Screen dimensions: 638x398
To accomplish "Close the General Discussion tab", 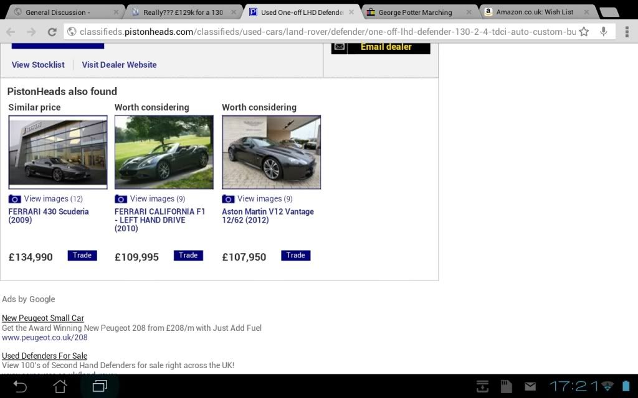I will click(x=116, y=12).
